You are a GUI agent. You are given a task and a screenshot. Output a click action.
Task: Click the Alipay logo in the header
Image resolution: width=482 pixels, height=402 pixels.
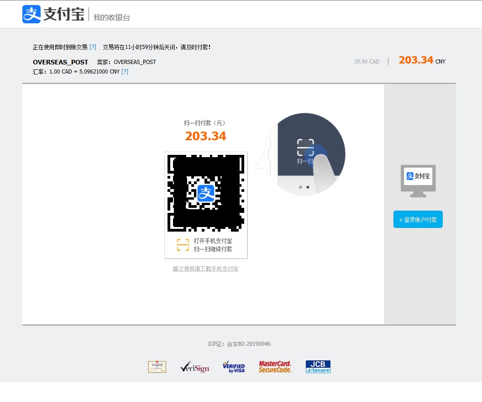coord(53,14)
